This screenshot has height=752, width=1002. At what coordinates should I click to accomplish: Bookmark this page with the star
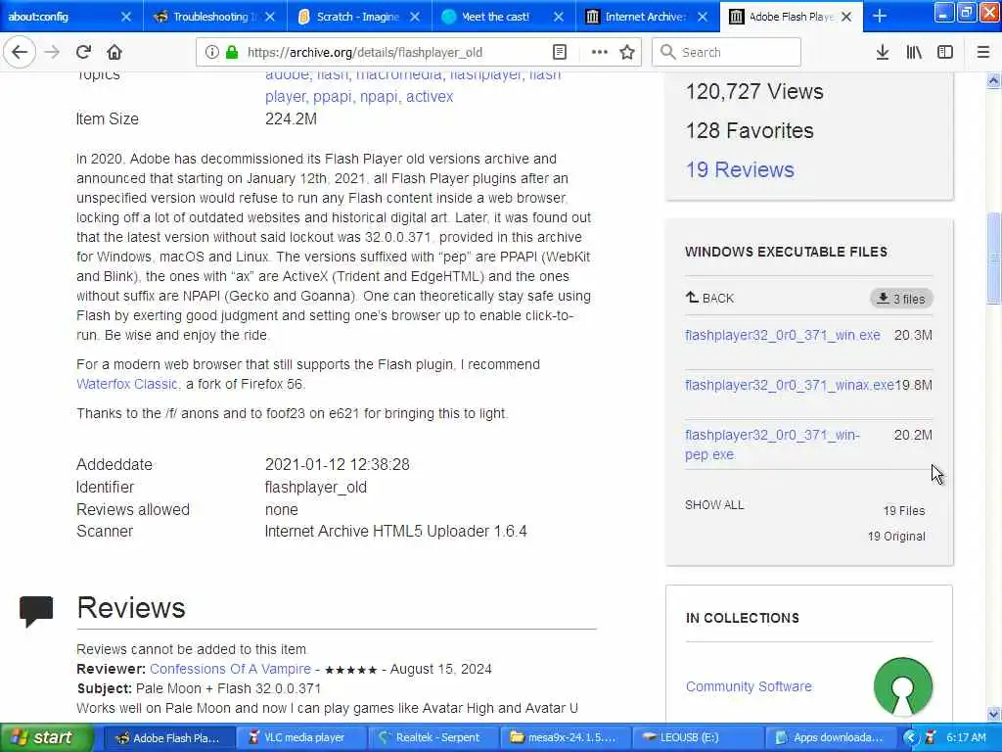click(627, 53)
